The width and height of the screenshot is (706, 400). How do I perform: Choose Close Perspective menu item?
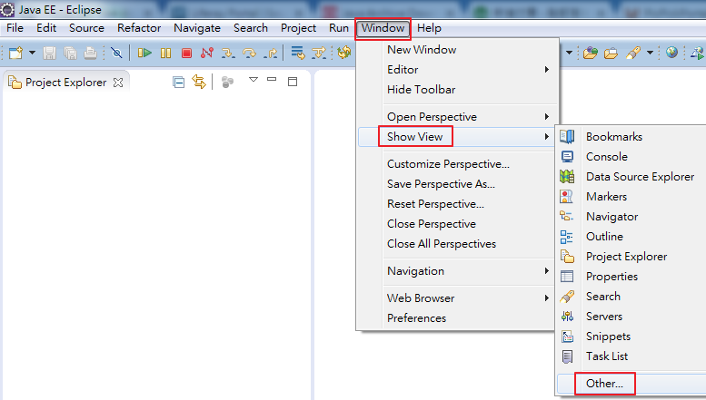click(x=457, y=224)
